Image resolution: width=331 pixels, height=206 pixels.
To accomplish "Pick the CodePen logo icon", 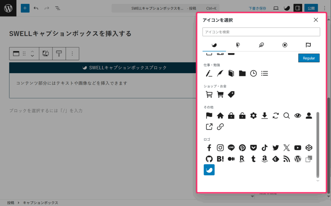I will 309,148.
